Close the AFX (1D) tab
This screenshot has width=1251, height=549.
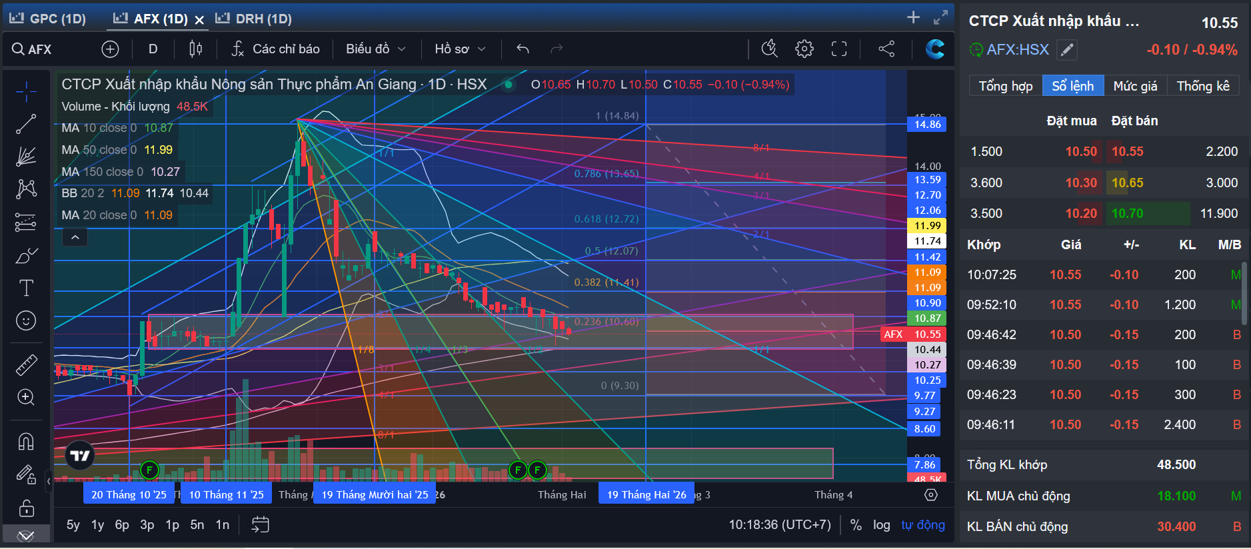click(x=199, y=20)
